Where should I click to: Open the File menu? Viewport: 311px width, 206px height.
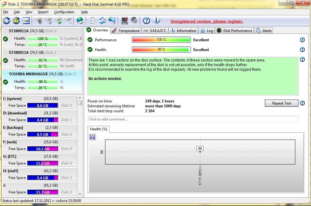point(6,12)
